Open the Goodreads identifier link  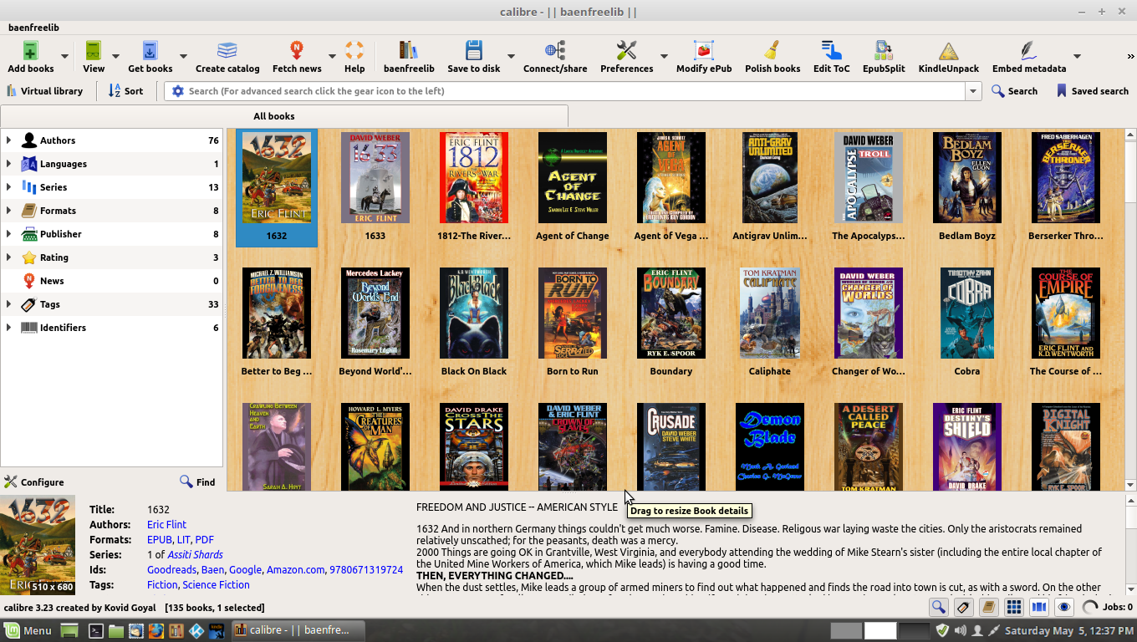tap(171, 570)
